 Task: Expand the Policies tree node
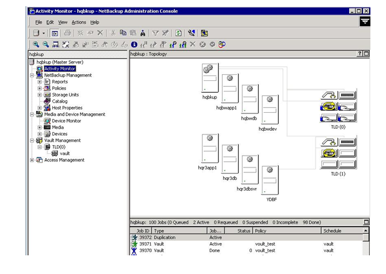39,88
